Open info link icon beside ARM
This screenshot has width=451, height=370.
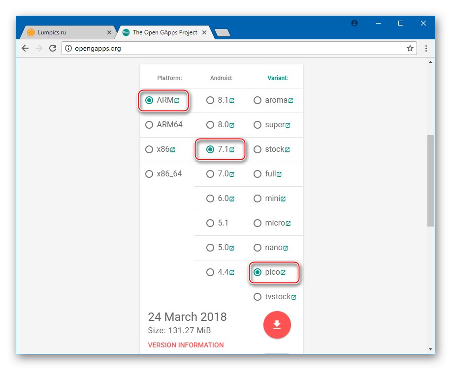(177, 101)
